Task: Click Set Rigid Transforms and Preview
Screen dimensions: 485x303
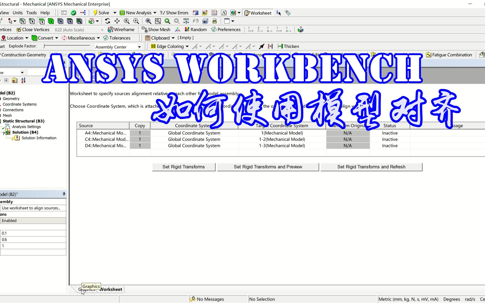Action: (x=267, y=167)
